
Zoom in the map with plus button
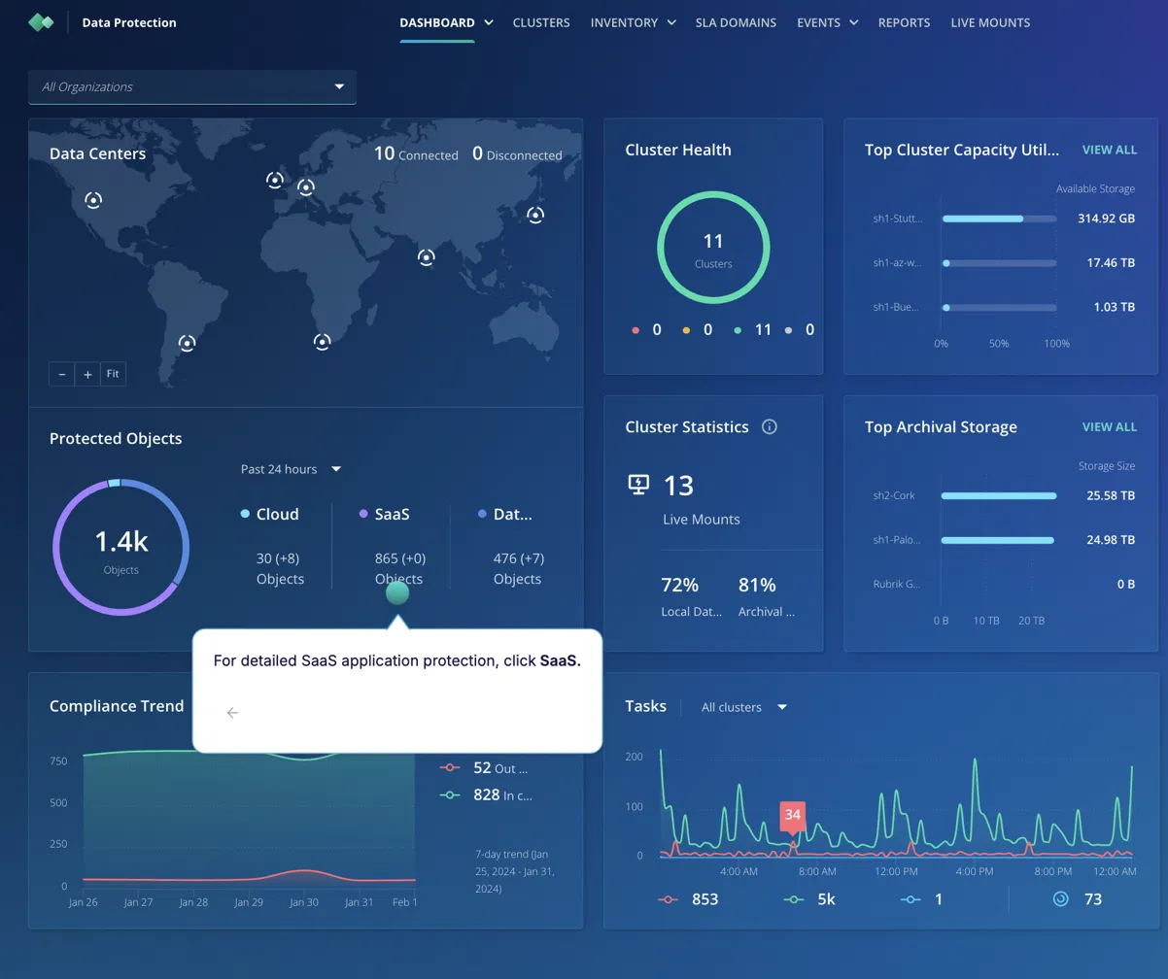pos(87,374)
